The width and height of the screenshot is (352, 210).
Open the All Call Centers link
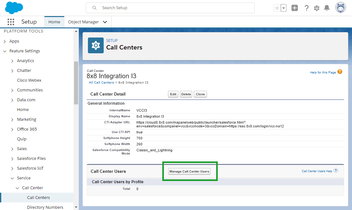(x=101, y=82)
